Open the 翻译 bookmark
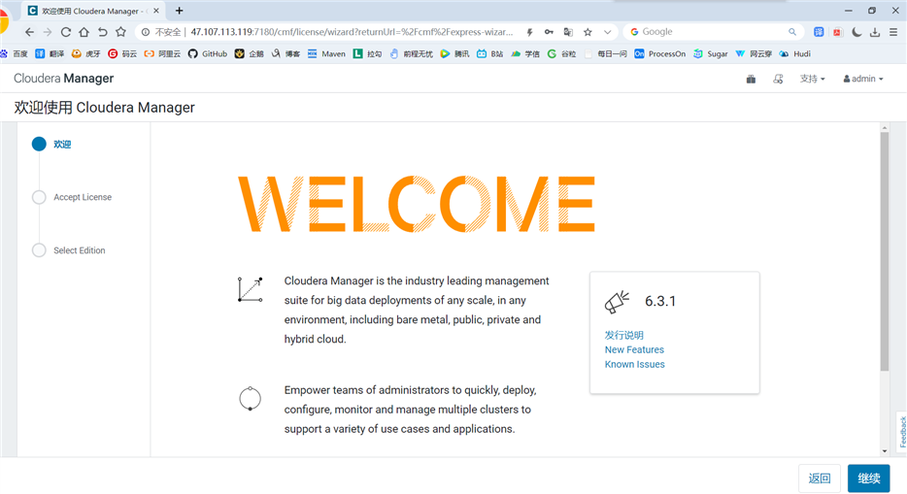This screenshot has width=907, height=494. [50, 53]
